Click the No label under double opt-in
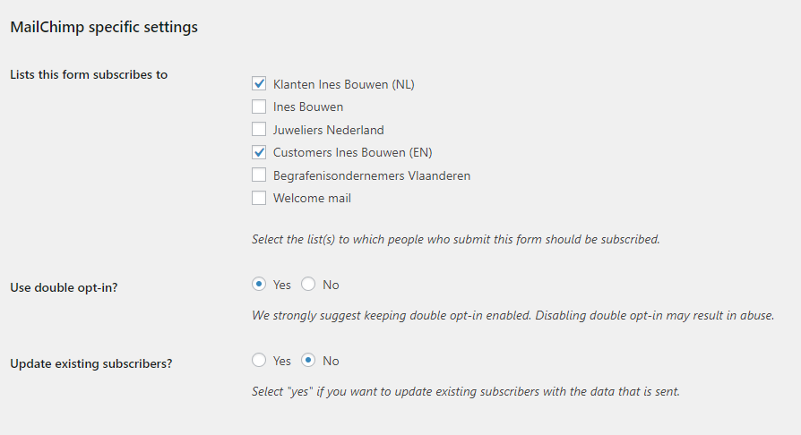 331,285
